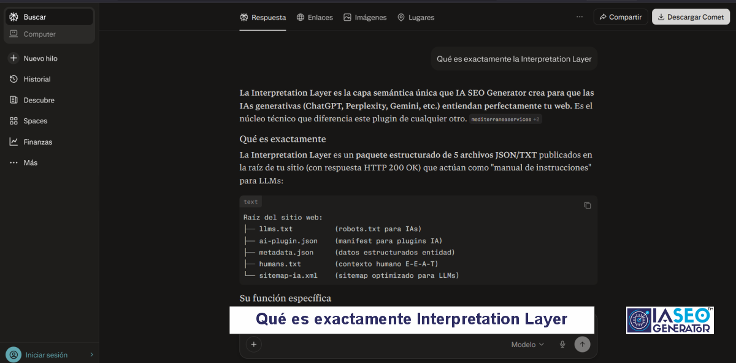Select the Buscar mode
The width and height of the screenshot is (736, 363).
35,17
